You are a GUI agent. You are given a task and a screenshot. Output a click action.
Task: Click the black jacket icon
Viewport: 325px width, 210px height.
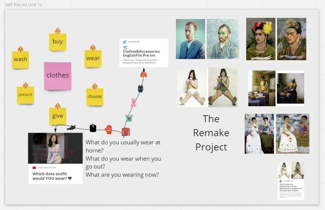pyautogui.click(x=93, y=128)
